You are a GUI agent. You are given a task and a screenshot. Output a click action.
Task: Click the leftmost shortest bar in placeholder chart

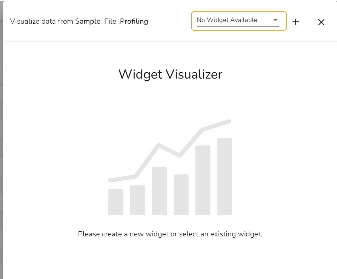click(116, 202)
